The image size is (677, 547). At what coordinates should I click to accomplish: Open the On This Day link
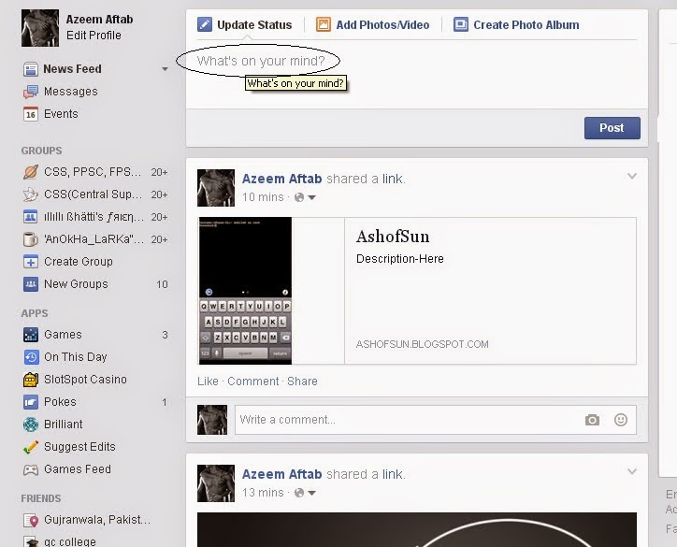[x=76, y=357]
